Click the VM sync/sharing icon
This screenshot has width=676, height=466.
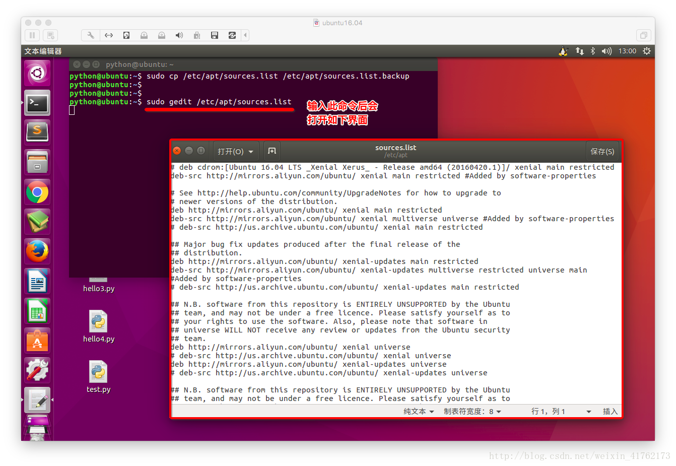tap(232, 35)
